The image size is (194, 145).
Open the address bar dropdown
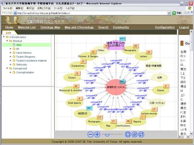pos(169,13)
